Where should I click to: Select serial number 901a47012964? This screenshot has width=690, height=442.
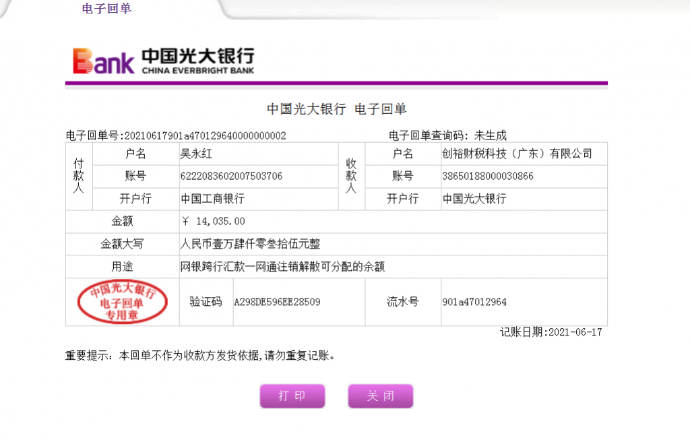(x=474, y=302)
